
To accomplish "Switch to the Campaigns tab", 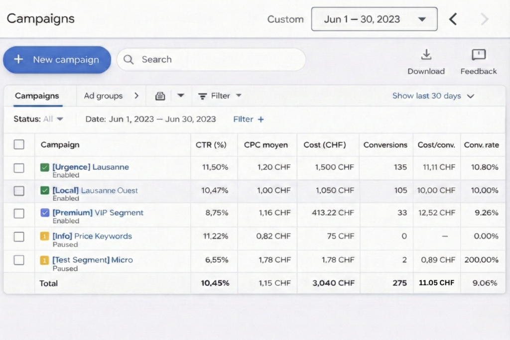I will click(37, 96).
